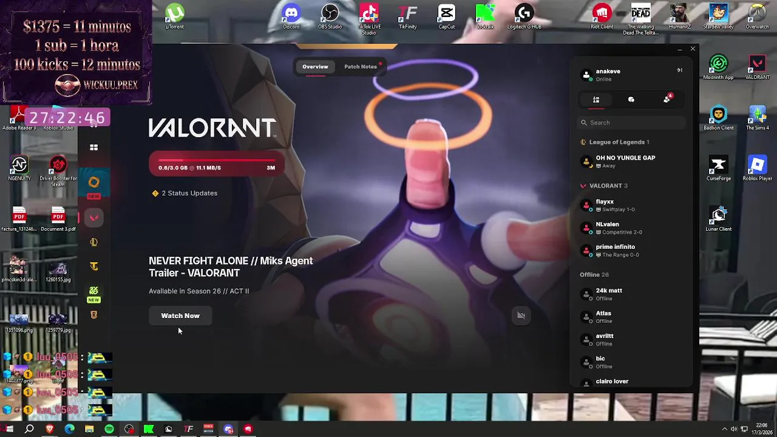This screenshot has height=437, width=777.
Task: Open the CapCut desktop shortcut
Action: 447,16
